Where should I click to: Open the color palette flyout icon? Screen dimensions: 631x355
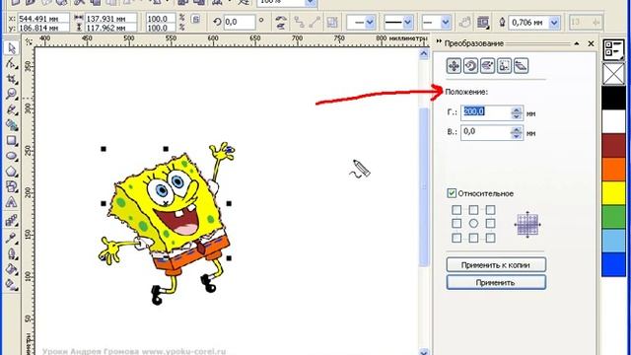613,50
